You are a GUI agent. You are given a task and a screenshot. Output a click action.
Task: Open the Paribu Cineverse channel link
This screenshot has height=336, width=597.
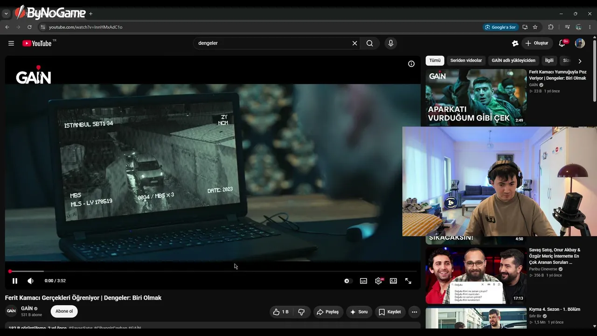[543, 269]
